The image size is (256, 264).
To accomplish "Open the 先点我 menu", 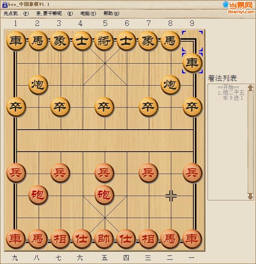I will (16, 14).
